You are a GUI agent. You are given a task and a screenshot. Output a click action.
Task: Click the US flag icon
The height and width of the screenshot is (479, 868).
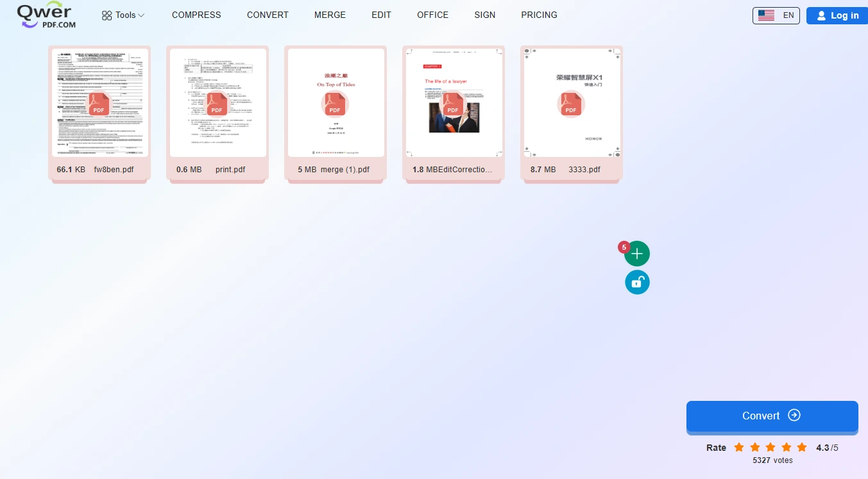(766, 15)
